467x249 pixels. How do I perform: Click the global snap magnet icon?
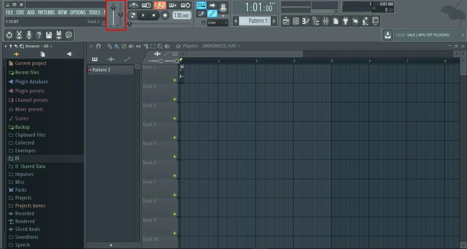point(204,23)
